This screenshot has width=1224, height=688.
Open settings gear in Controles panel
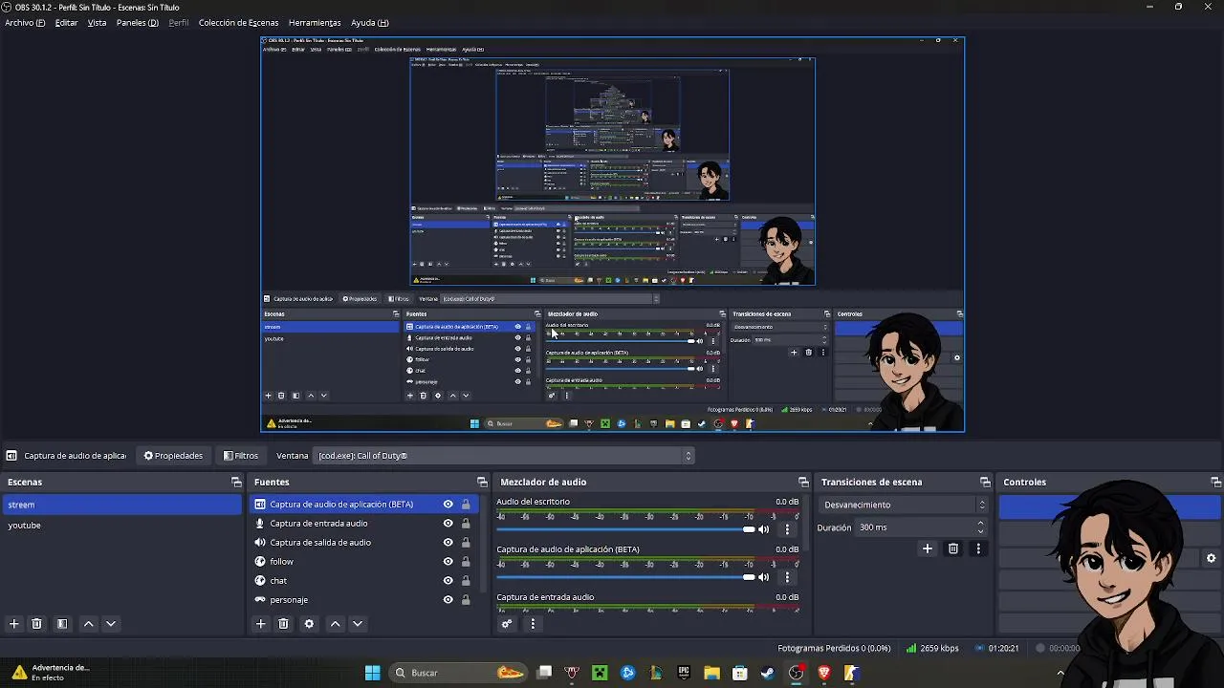1211,558
